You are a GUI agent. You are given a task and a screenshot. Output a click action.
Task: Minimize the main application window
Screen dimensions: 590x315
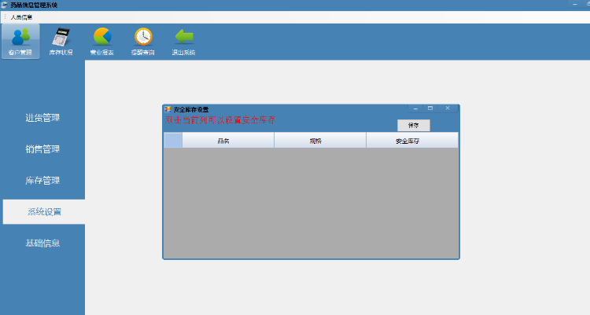tap(575, 4)
